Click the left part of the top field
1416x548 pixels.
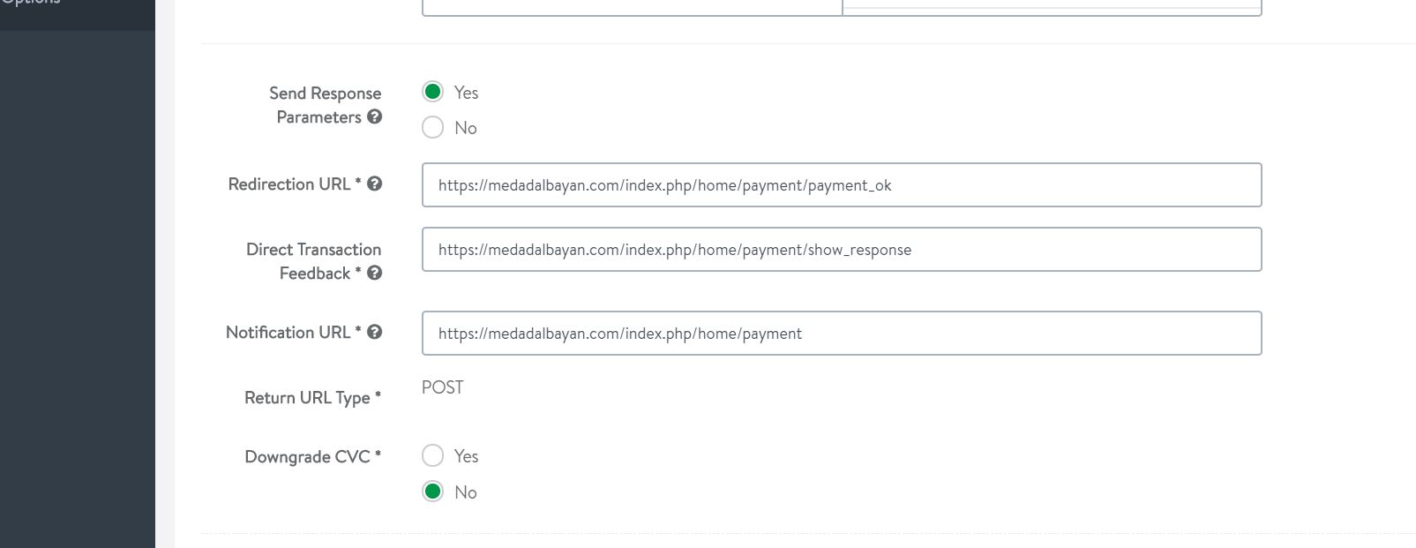[631, 7]
